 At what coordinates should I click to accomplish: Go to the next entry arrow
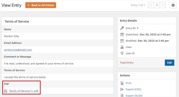click(163, 5)
